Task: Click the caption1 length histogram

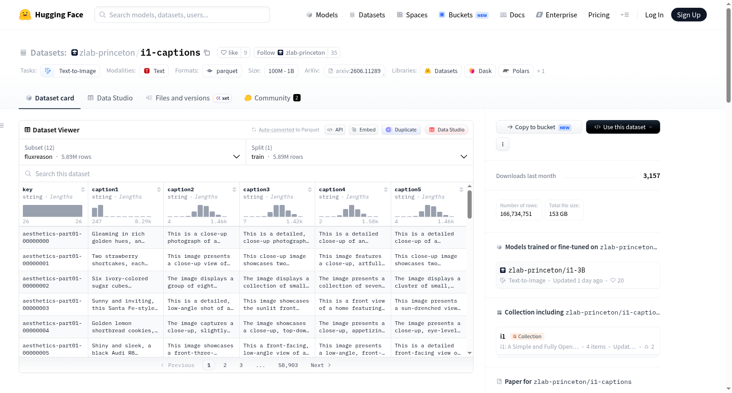Action: pos(122,210)
